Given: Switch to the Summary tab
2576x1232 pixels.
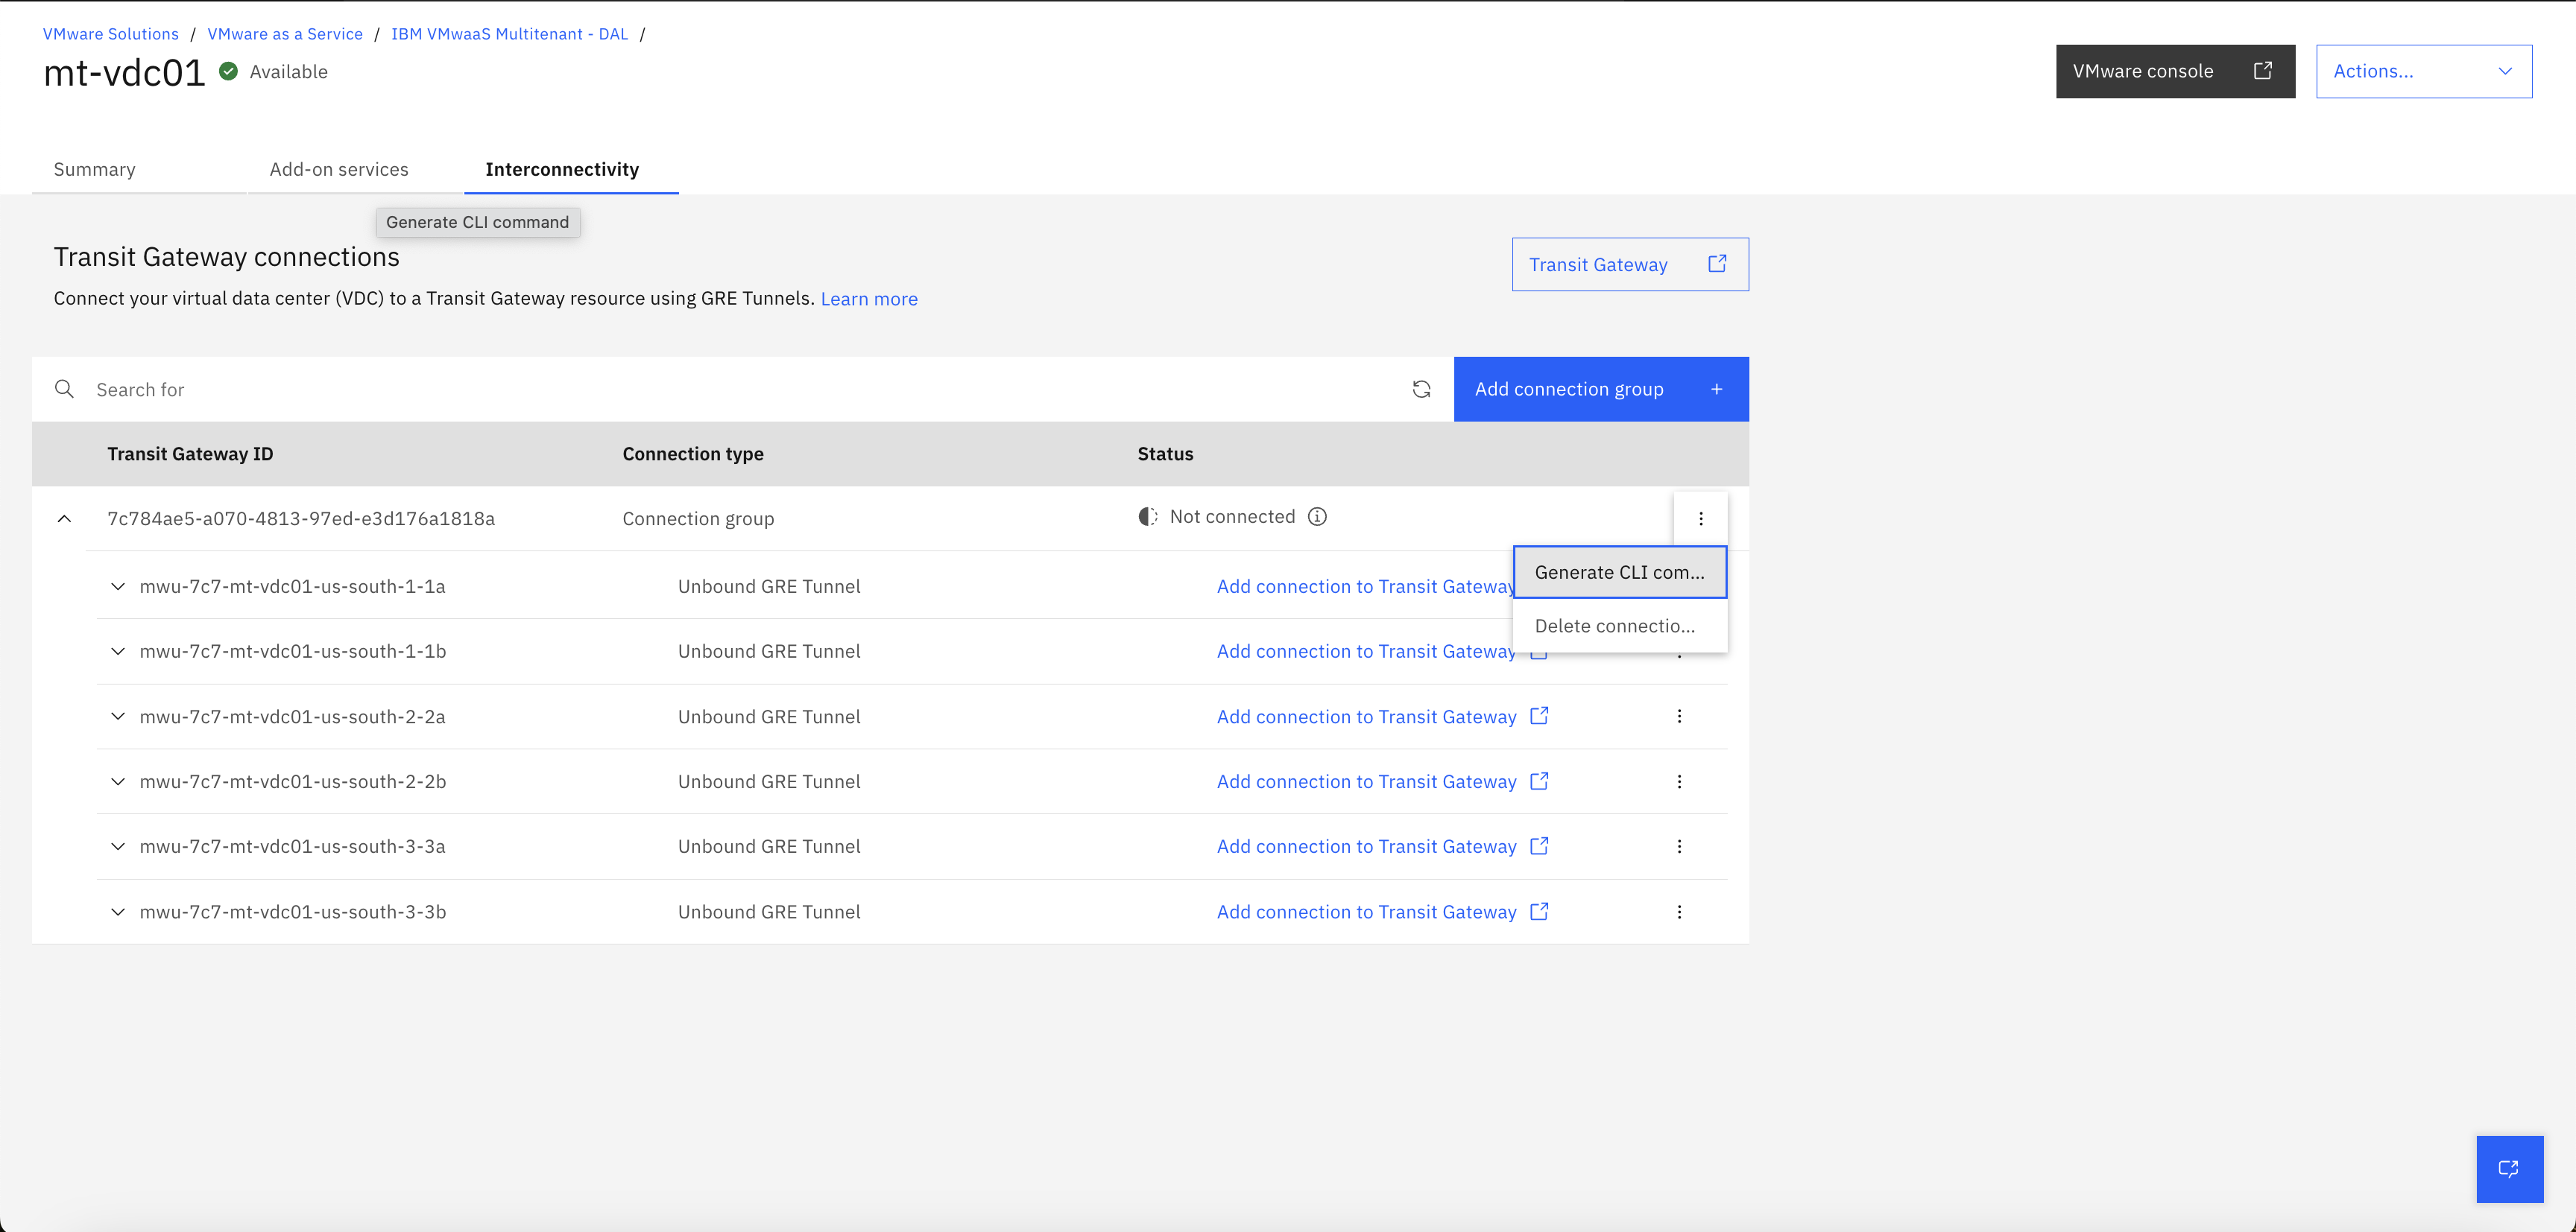Looking at the screenshot, I should (94, 170).
